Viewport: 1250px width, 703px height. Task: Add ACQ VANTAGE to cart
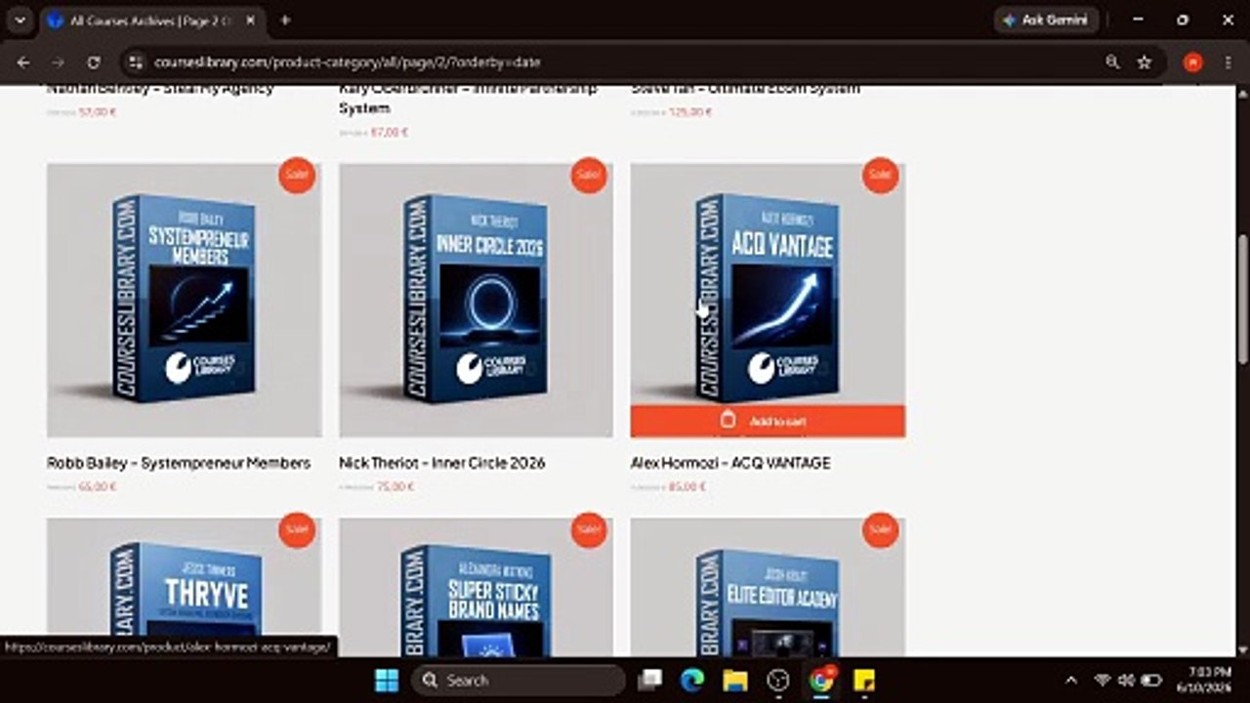point(768,421)
